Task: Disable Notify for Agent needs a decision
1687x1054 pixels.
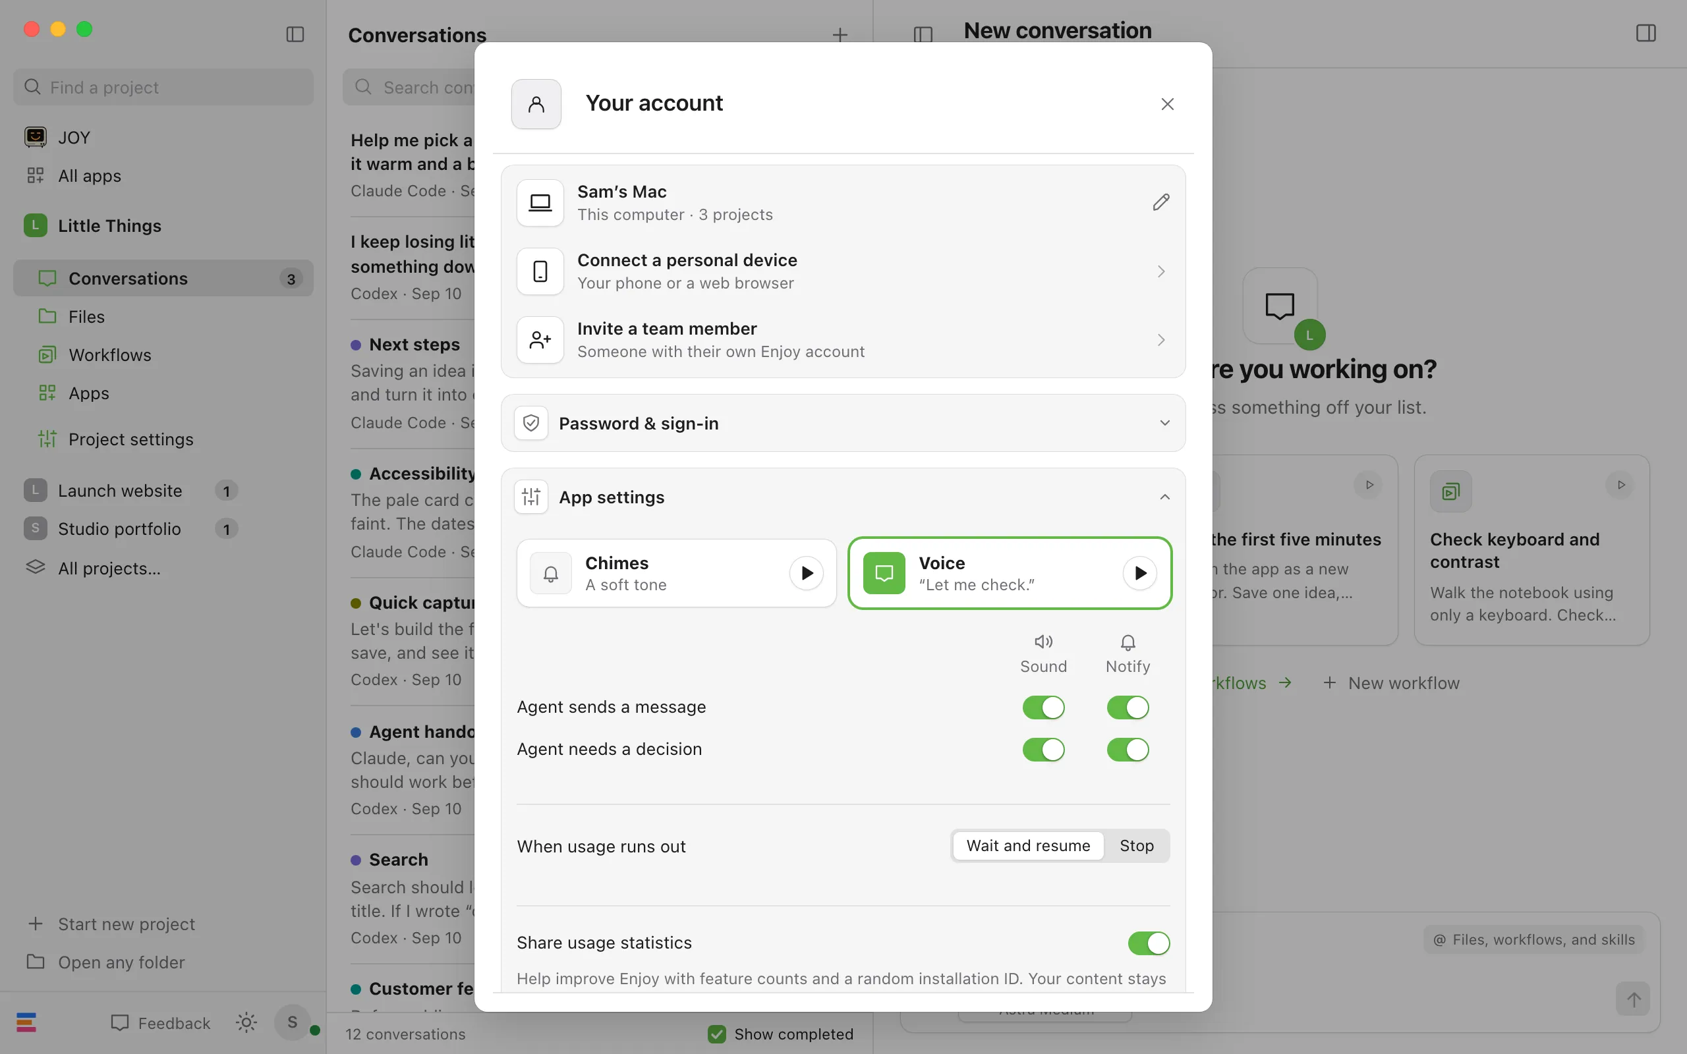Action: coord(1128,750)
